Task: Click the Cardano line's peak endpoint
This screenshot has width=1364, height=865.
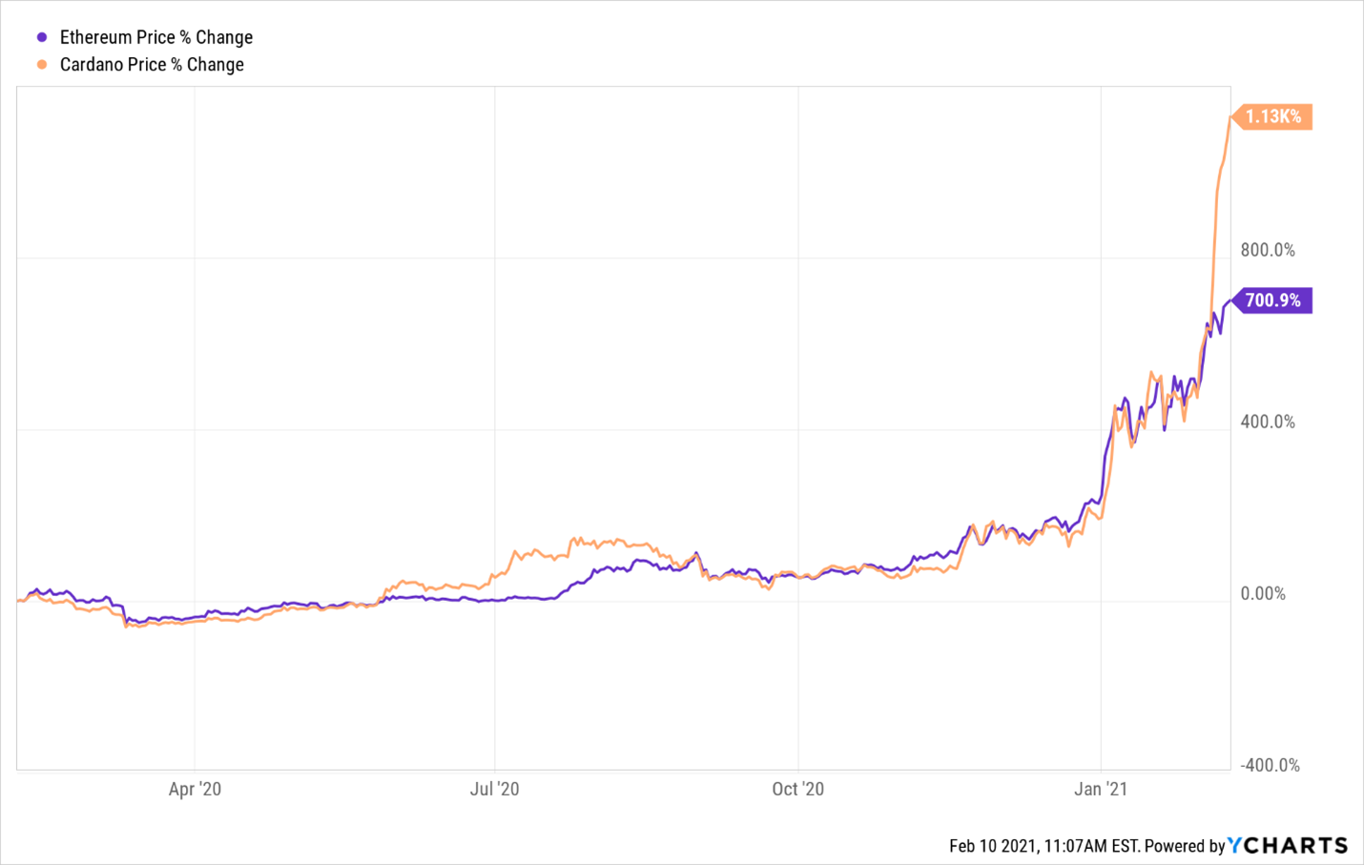Action: 1230,117
